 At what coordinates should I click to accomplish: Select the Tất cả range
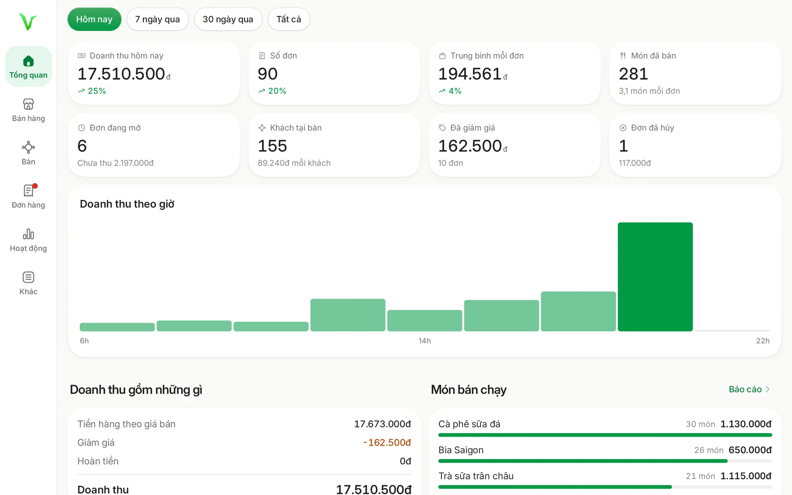coord(288,19)
